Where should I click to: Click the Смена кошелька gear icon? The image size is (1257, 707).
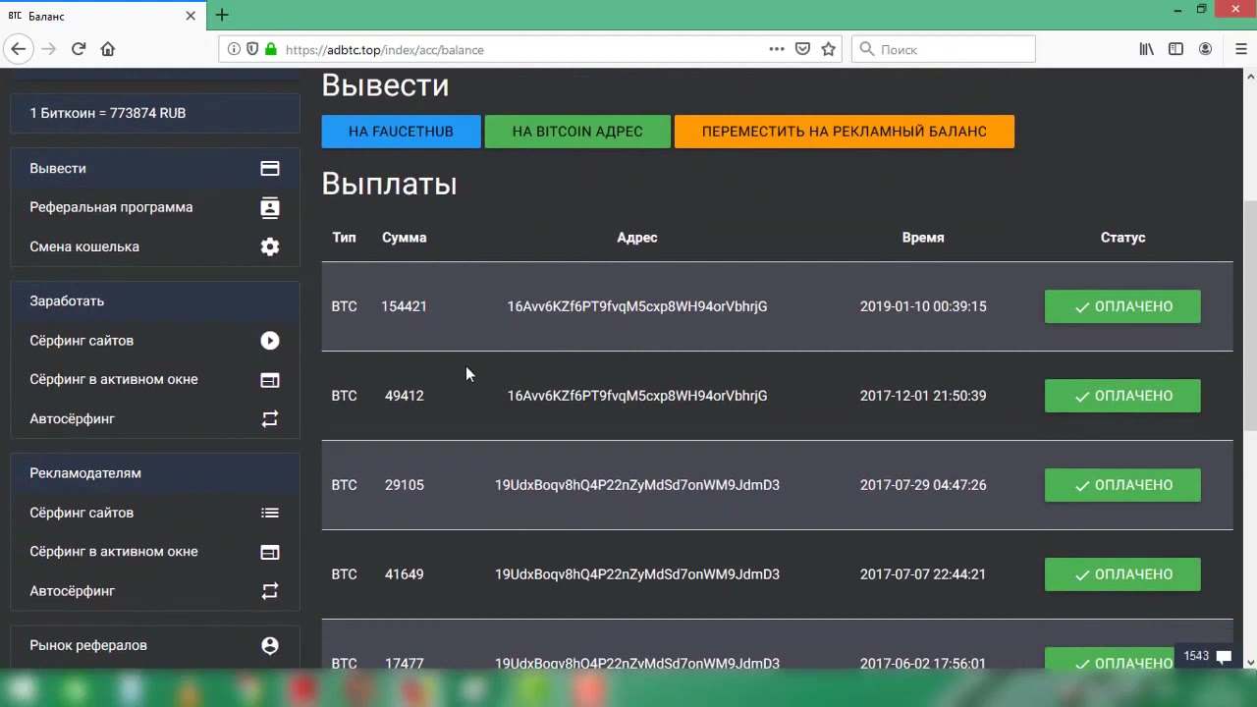[x=270, y=246]
